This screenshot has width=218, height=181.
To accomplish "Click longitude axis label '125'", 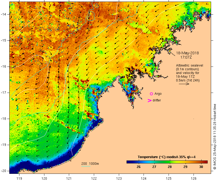I will click(x=169, y=178).
